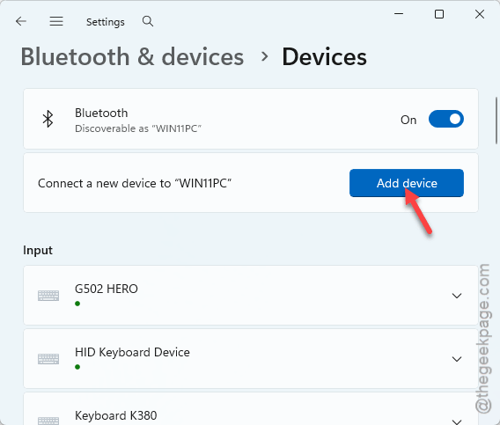
Task: Maximize the Settings window
Action: (x=439, y=14)
